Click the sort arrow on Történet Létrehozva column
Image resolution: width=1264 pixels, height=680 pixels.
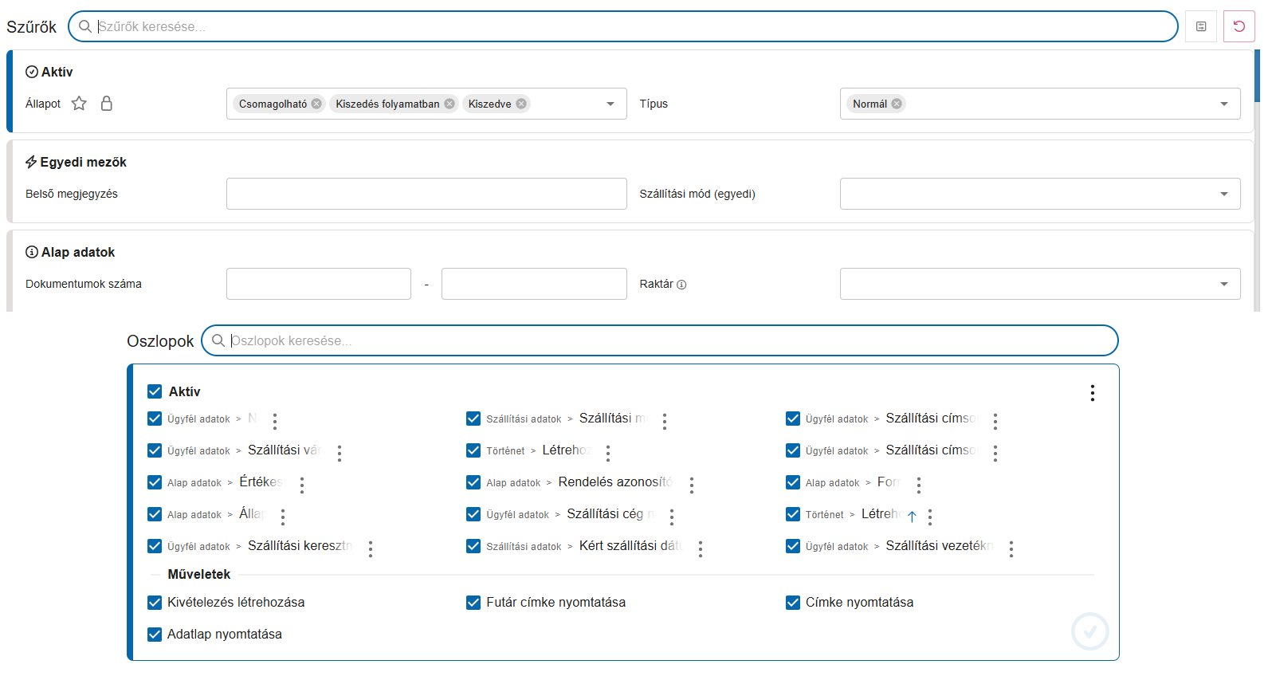[912, 517]
